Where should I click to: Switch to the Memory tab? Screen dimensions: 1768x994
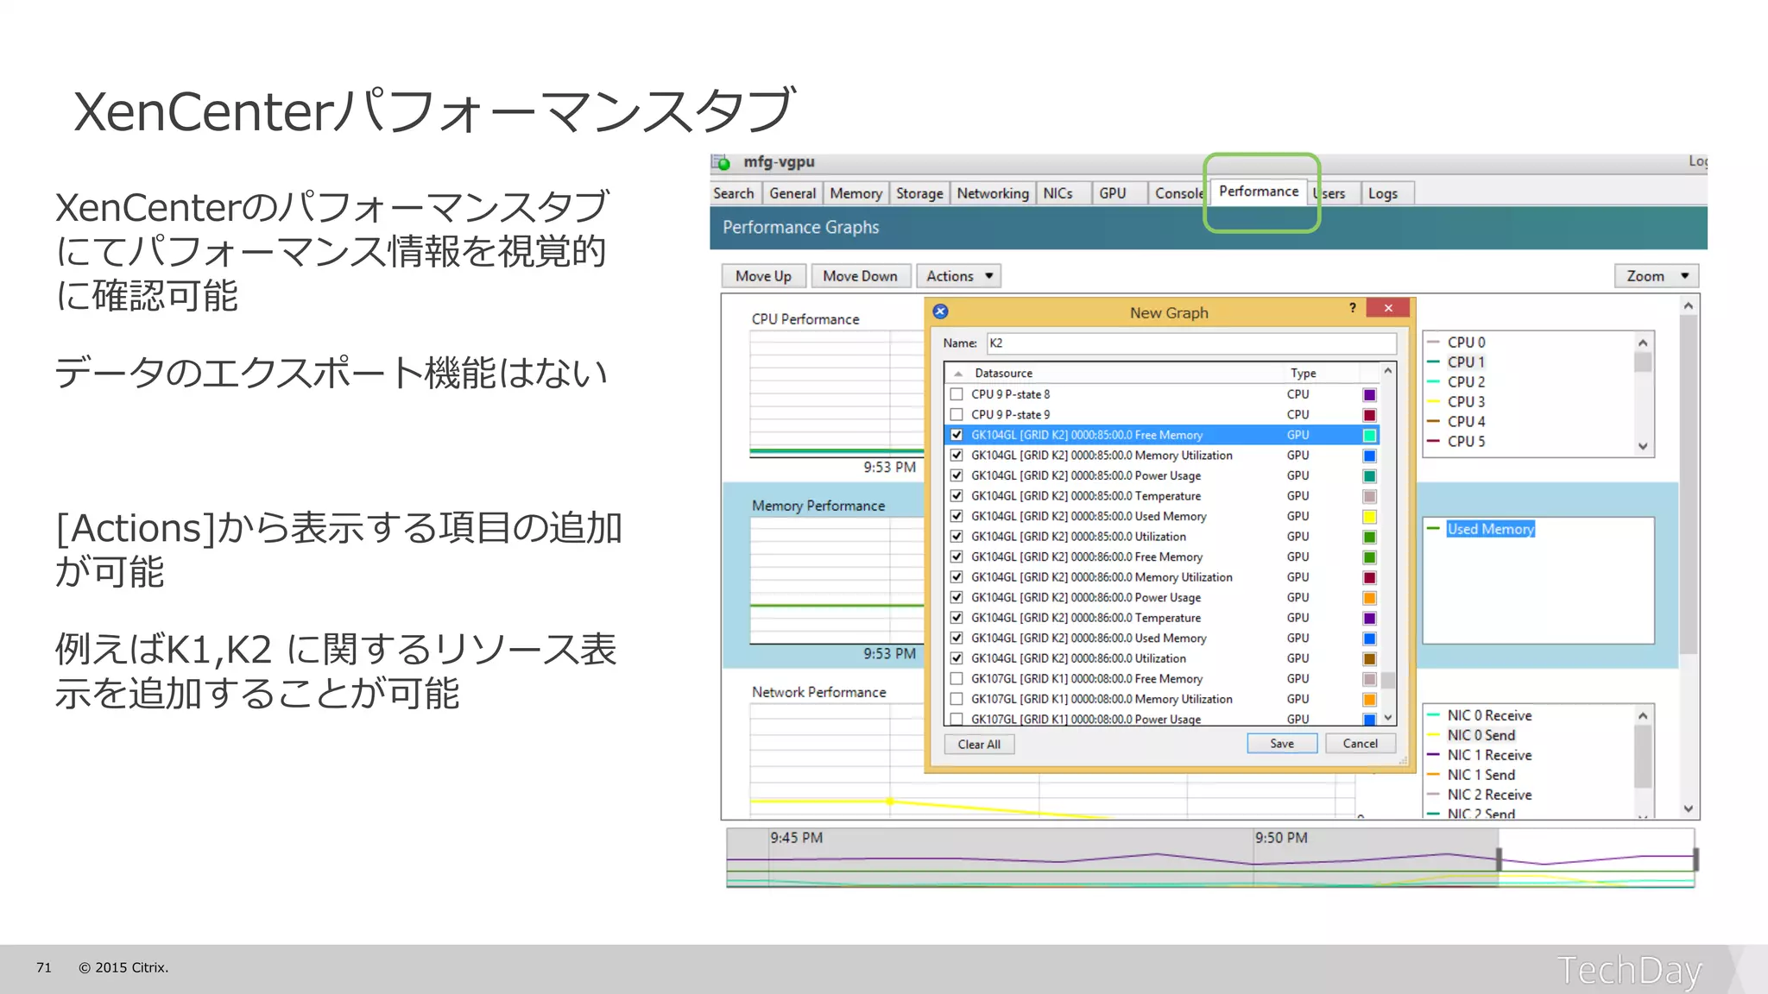click(856, 193)
